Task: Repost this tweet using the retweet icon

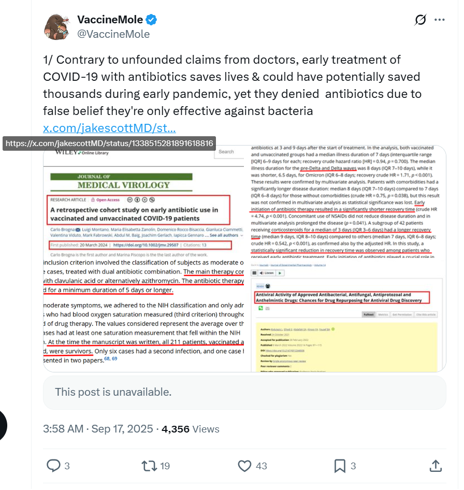Action: tap(149, 466)
